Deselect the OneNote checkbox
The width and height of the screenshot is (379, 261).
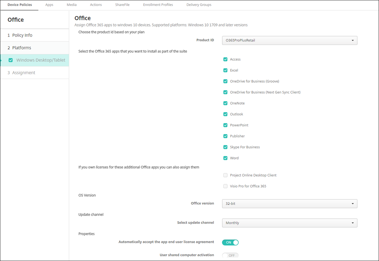point(225,103)
